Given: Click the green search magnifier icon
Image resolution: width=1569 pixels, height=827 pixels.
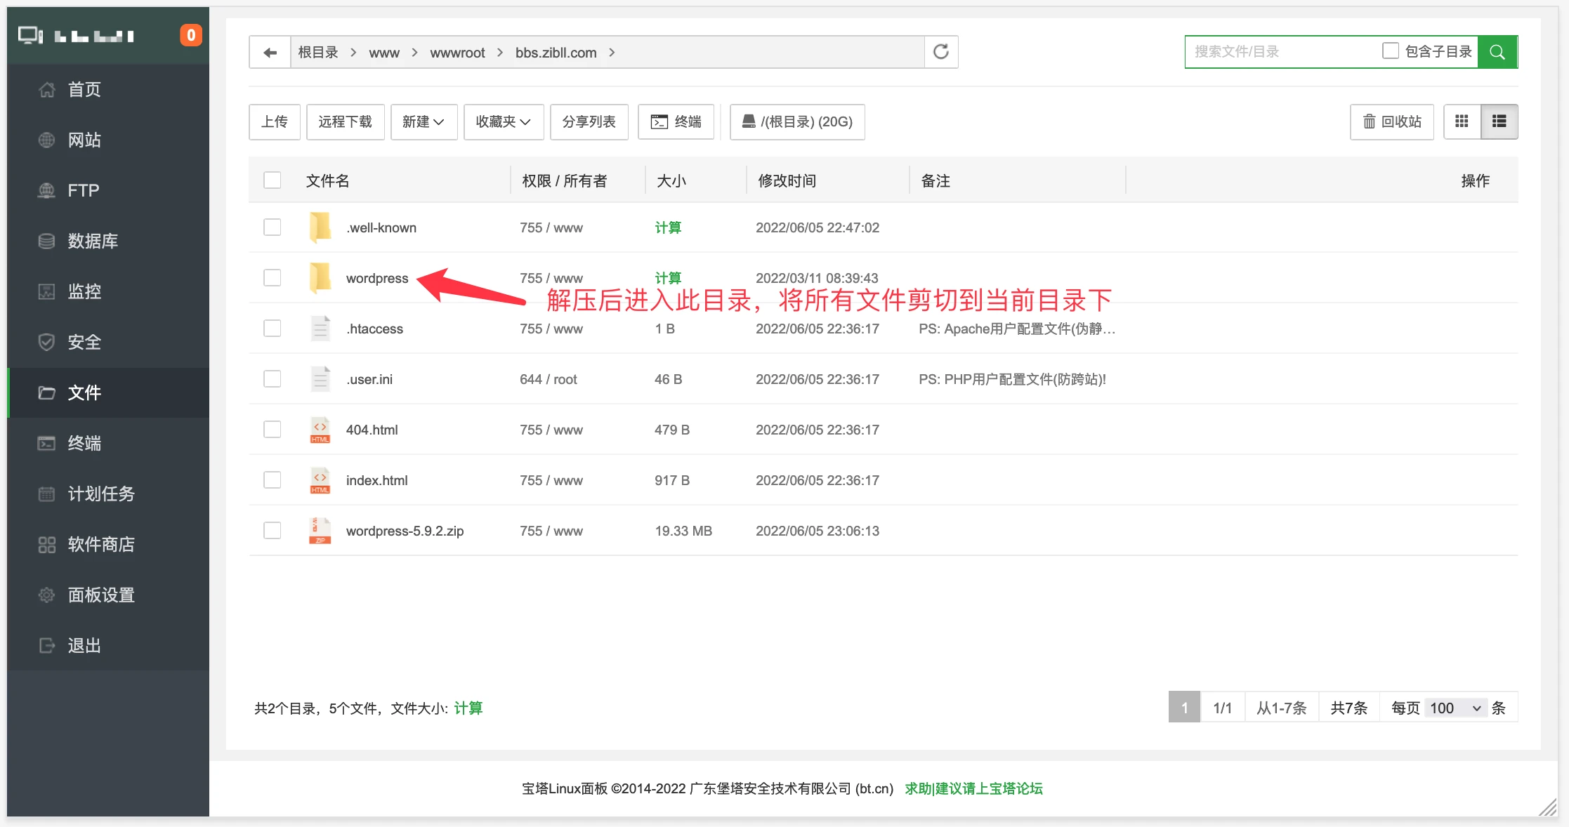Looking at the screenshot, I should click(1497, 51).
